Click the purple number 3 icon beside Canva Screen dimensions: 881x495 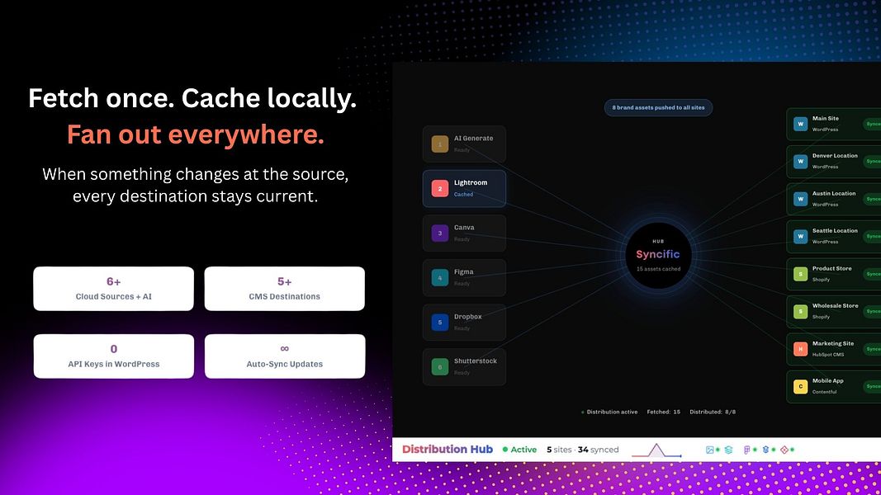(x=440, y=233)
